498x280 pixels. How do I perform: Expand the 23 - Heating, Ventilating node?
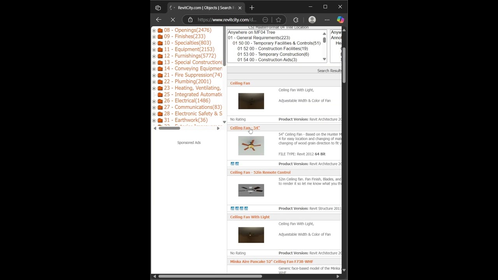pyautogui.click(x=154, y=88)
